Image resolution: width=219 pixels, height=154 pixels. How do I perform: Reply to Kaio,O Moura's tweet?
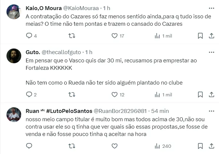(29, 36)
